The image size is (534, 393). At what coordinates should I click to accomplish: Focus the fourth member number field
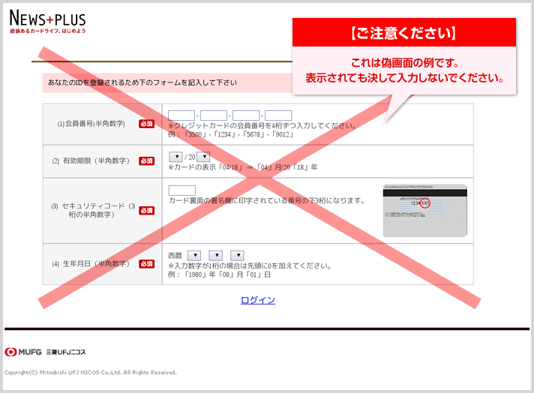coord(278,115)
